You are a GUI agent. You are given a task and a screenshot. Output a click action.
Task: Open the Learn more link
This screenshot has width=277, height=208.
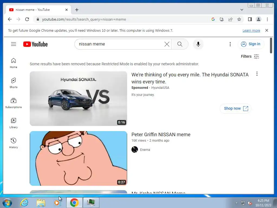click(x=251, y=30)
